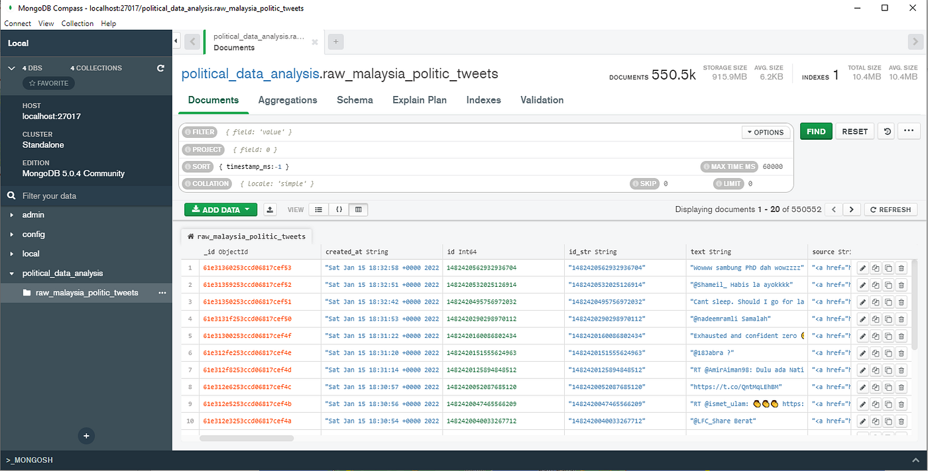Collapse the sidebar with the arrow
Screen dimensions: 928x471
pyautogui.click(x=176, y=42)
